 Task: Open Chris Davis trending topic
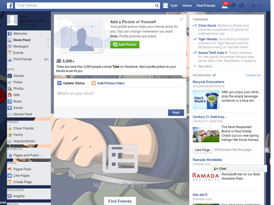(x=207, y=26)
